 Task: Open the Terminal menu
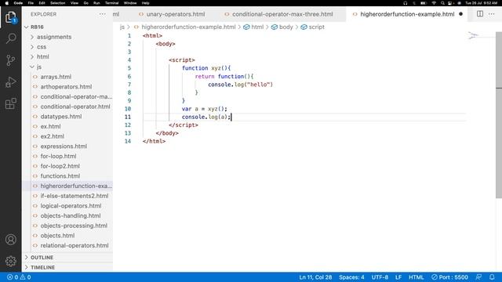tap(111, 3)
